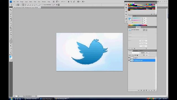Pick the Ellipse shape in options bar

[x=32, y=5]
